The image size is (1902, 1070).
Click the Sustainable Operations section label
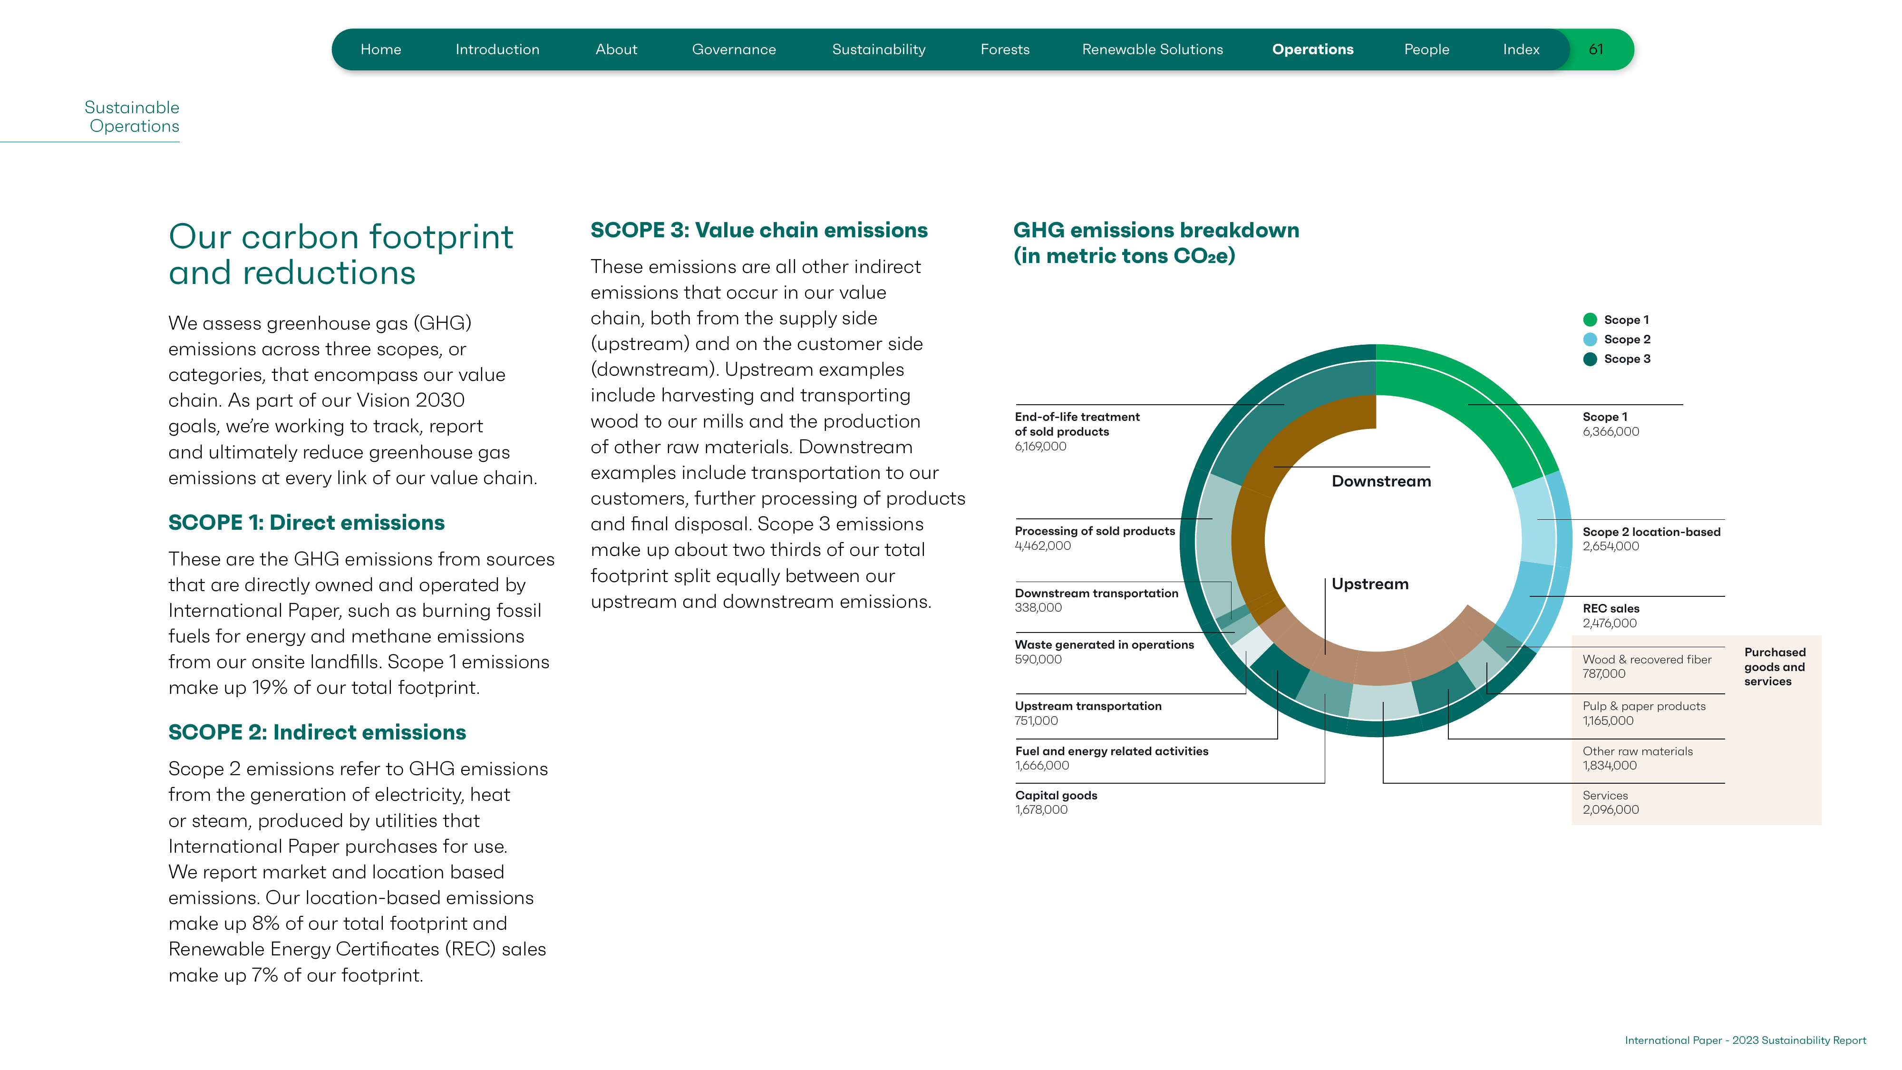[131, 117]
